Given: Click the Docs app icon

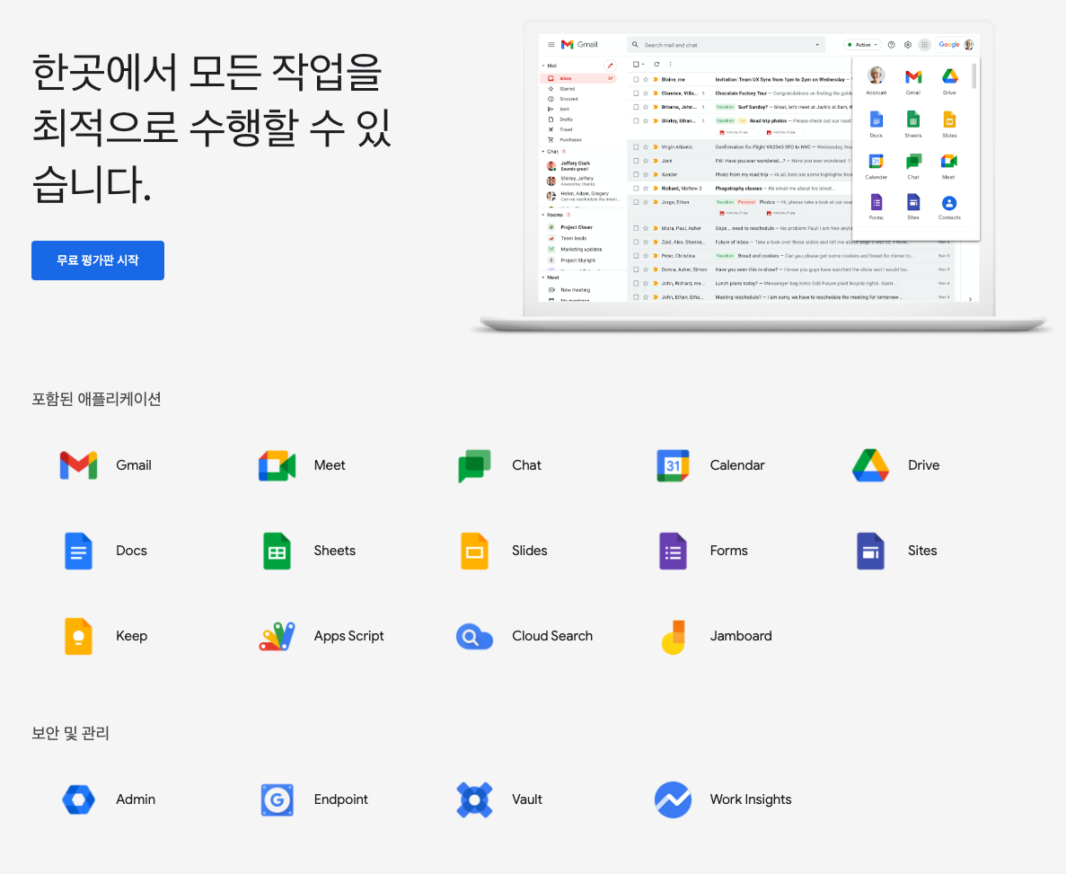Looking at the screenshot, I should pos(78,551).
